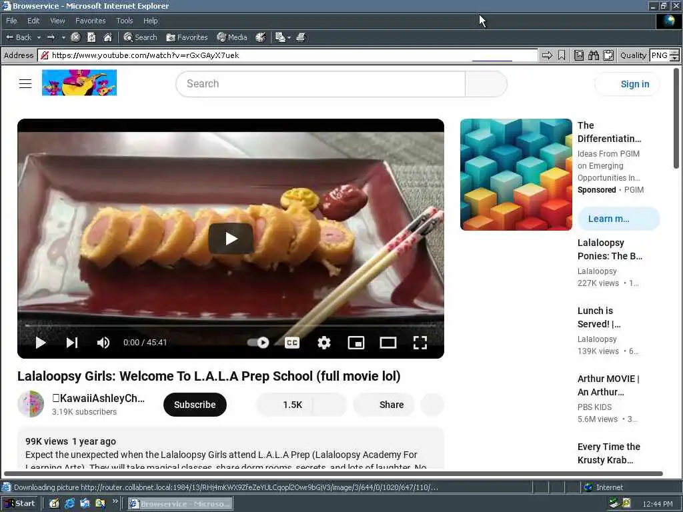This screenshot has width=683, height=512.
Task: Open the Windows Start menu
Action: 19,504
